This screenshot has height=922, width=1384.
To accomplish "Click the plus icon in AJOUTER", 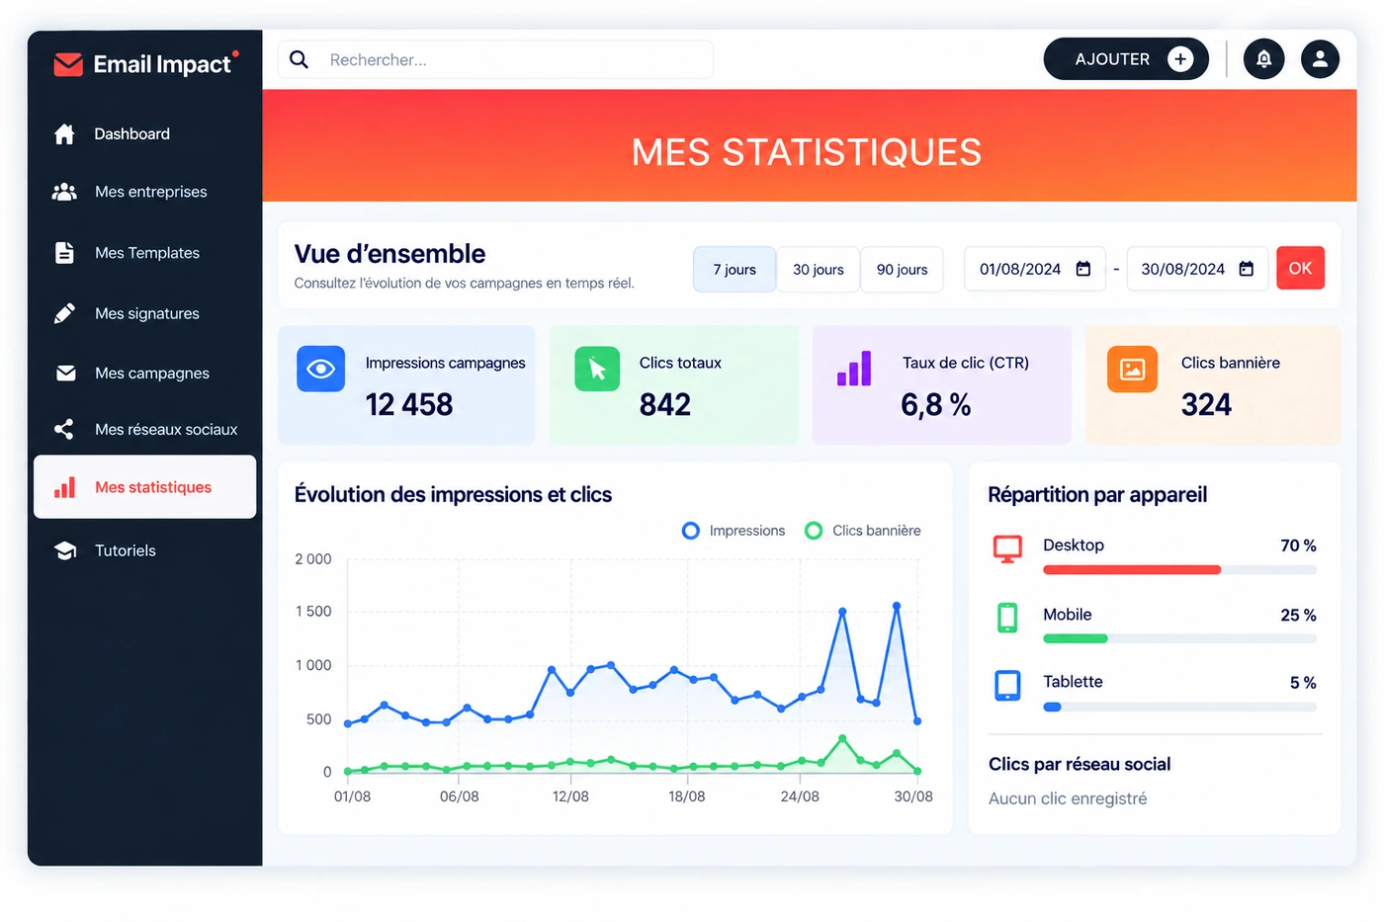I will [1180, 59].
